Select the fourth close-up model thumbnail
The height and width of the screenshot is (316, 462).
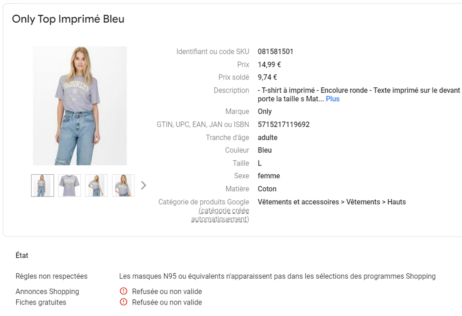(x=123, y=185)
